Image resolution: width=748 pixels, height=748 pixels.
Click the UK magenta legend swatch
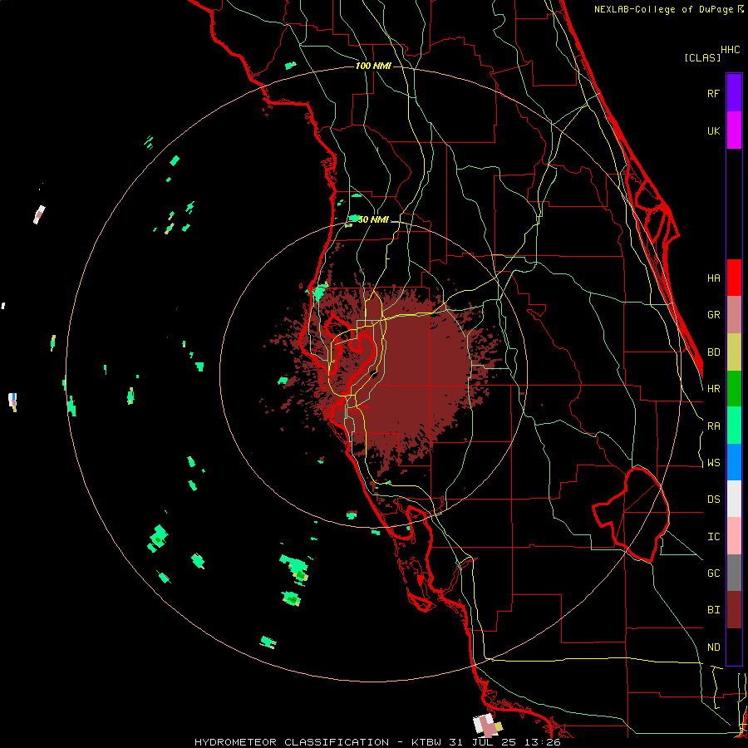[x=734, y=130]
